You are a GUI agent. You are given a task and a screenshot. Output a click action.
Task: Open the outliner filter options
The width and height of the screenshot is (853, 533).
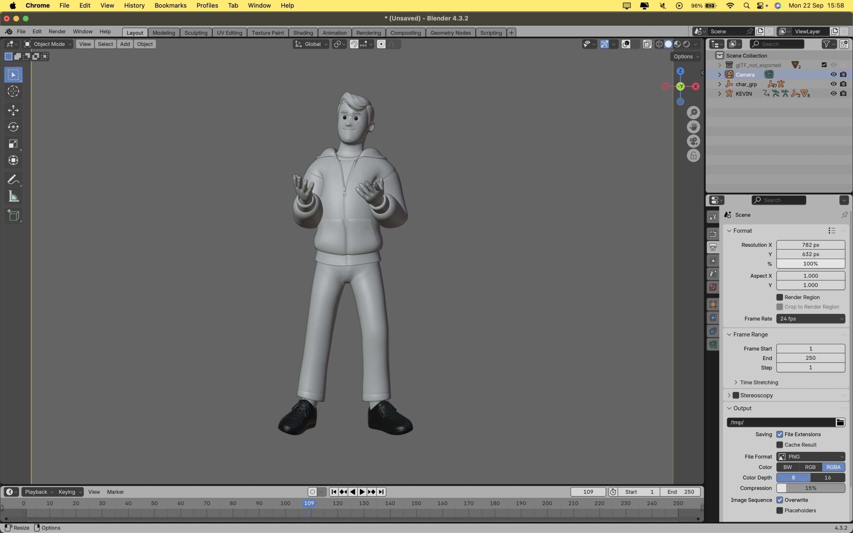coord(826,44)
